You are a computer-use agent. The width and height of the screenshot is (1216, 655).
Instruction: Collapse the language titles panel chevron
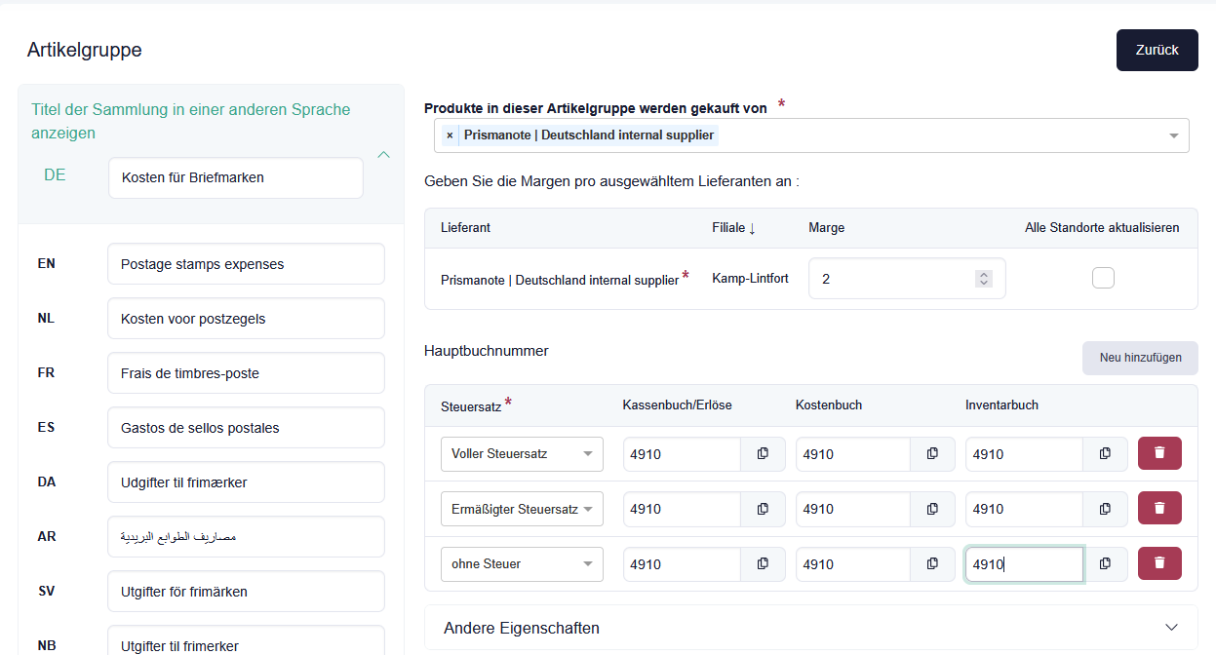pyautogui.click(x=383, y=155)
